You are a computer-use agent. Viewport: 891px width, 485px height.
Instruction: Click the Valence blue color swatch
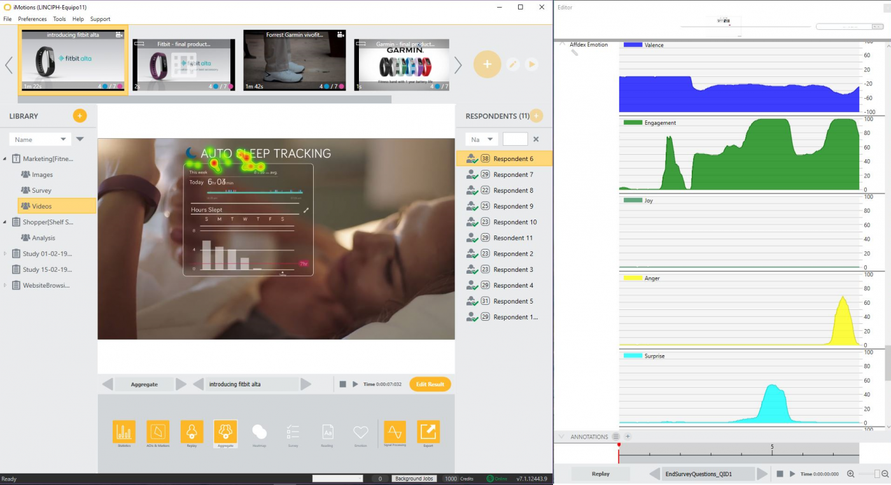tap(633, 45)
